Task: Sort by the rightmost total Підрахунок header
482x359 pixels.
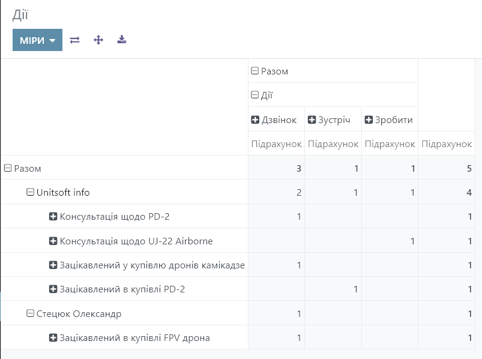Action: pos(447,144)
